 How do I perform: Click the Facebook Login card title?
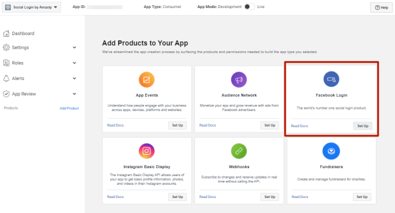click(x=332, y=95)
